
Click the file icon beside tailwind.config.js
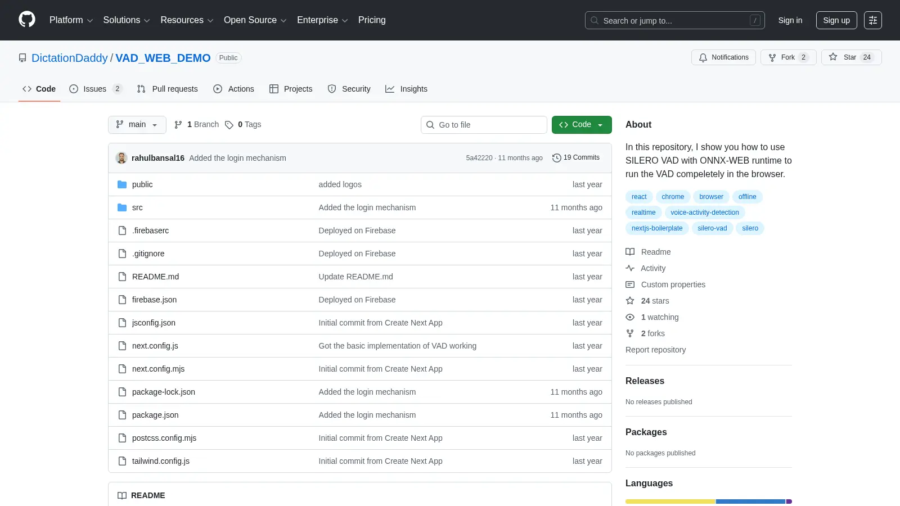pyautogui.click(x=122, y=461)
